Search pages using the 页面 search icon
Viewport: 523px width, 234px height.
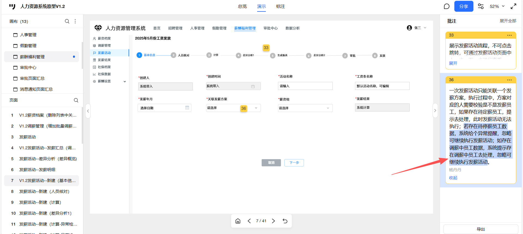(76, 100)
